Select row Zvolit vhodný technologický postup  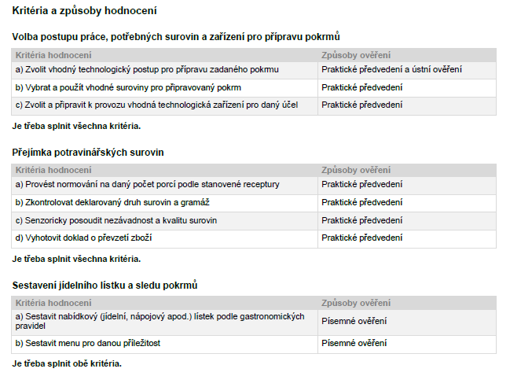pyautogui.click(x=254, y=70)
